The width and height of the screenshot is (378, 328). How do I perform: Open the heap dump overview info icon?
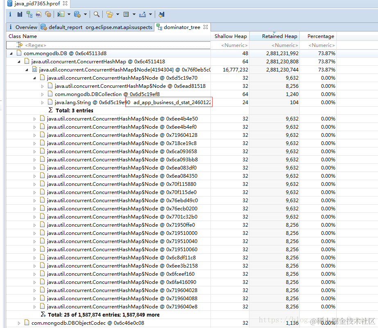click(x=10, y=14)
